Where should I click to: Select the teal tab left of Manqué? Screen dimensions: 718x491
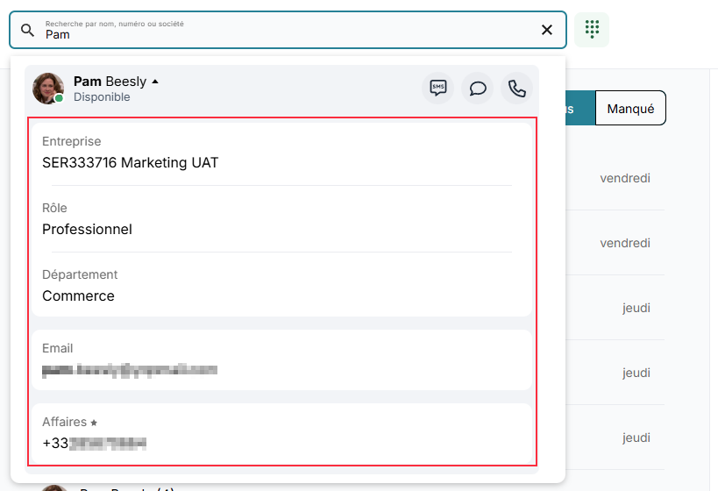[x=579, y=109]
